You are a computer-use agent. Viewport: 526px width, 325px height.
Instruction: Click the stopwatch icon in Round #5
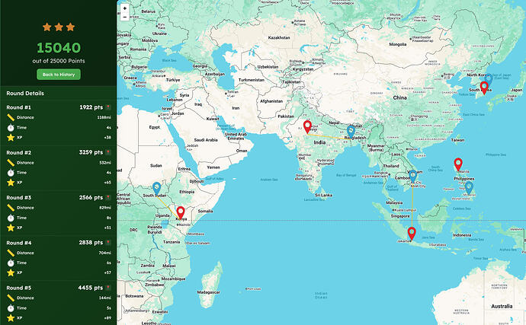[x=11, y=308]
